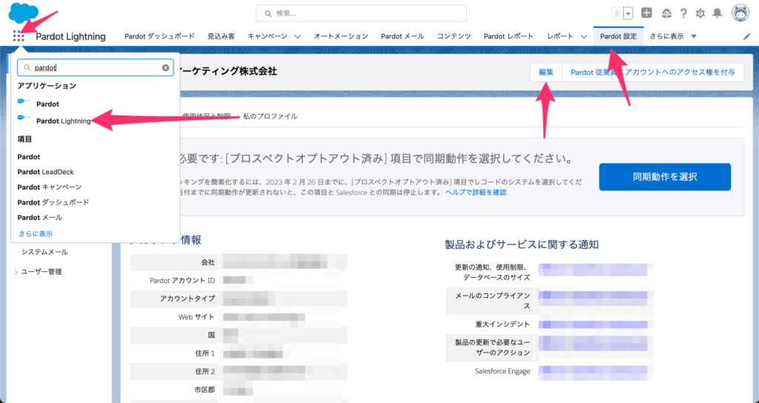Clear the pardot search text
The height and width of the screenshot is (403, 759).
(165, 67)
